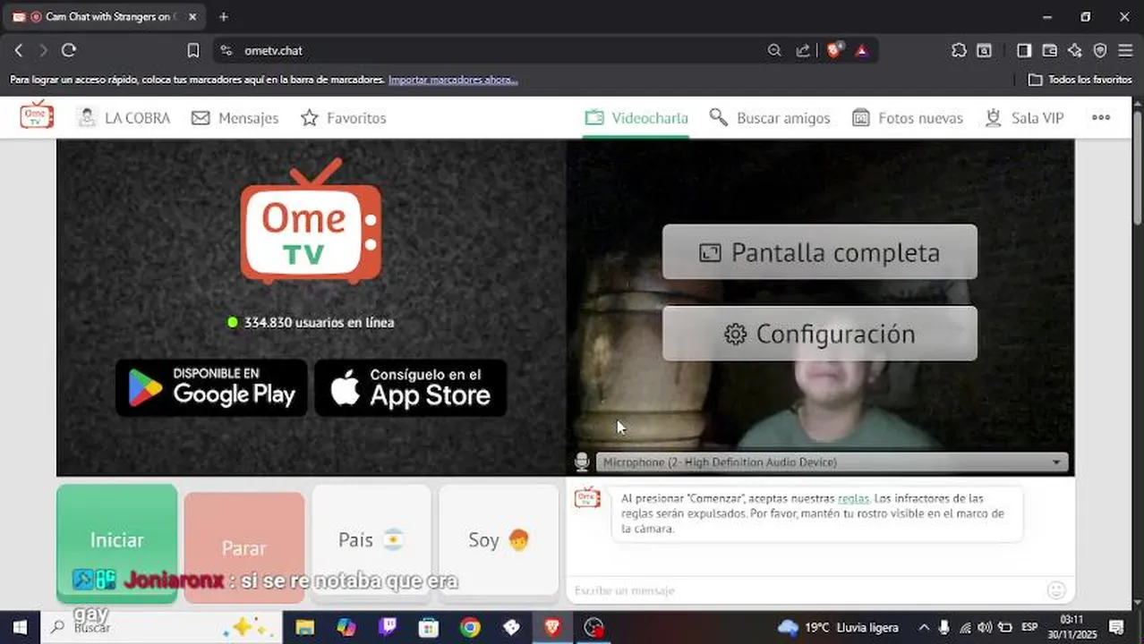This screenshot has width=1144, height=644.
Task: Reload the page
Action: (x=69, y=51)
